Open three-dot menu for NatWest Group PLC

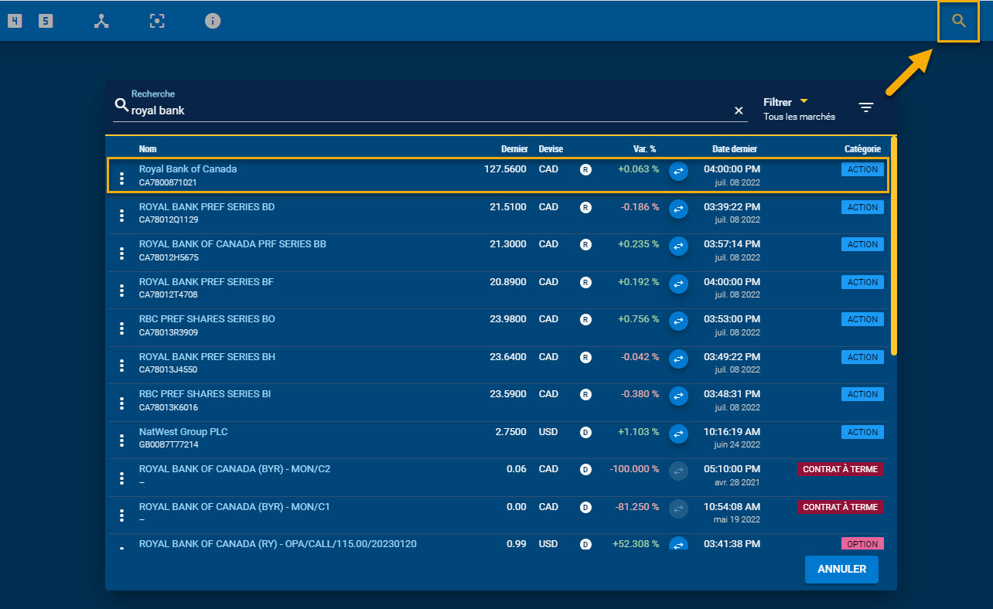(121, 441)
